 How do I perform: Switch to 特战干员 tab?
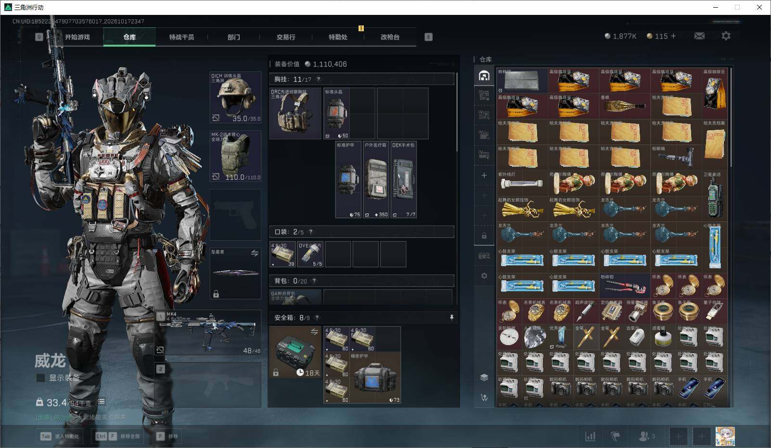(181, 37)
